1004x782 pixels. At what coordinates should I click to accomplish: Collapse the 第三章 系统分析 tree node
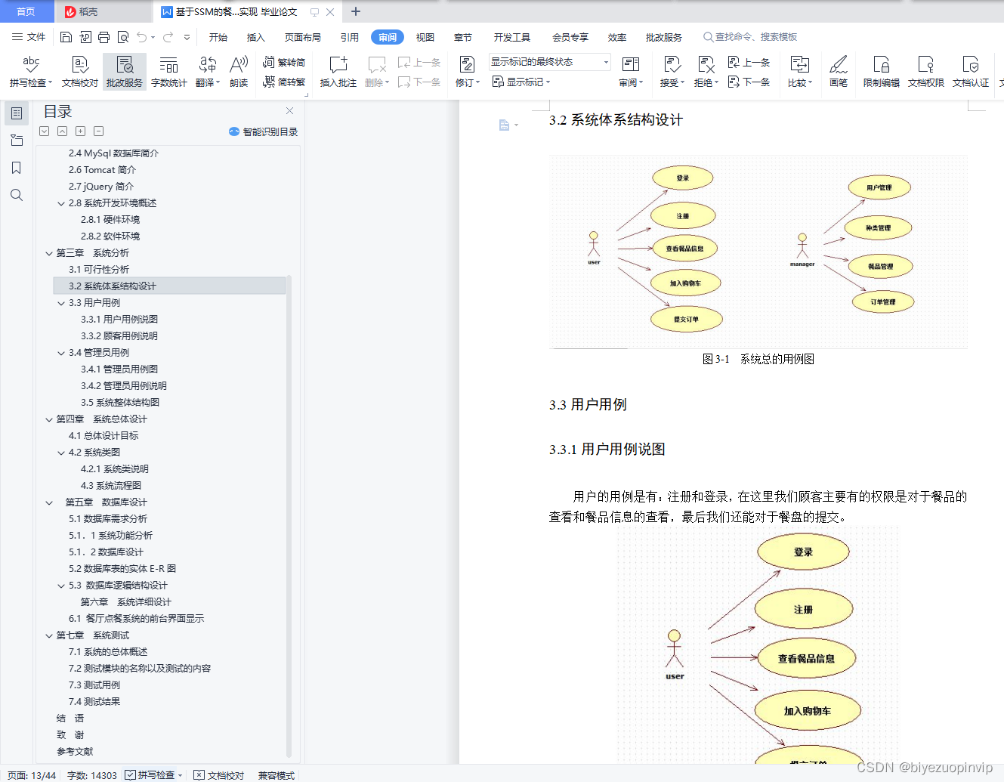(x=49, y=253)
